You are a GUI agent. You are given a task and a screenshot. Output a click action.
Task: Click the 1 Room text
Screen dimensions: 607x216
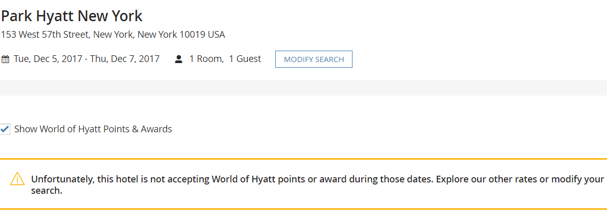[206, 59]
